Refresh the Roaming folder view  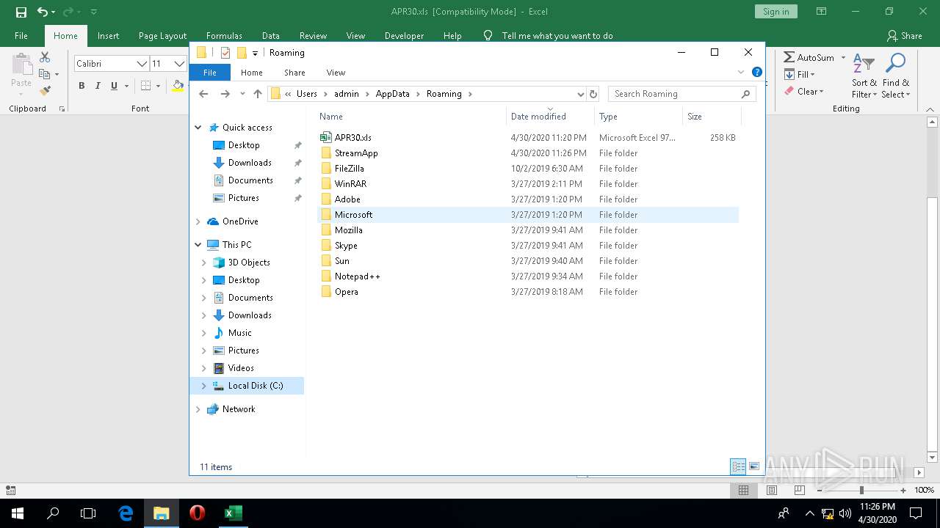tap(593, 94)
